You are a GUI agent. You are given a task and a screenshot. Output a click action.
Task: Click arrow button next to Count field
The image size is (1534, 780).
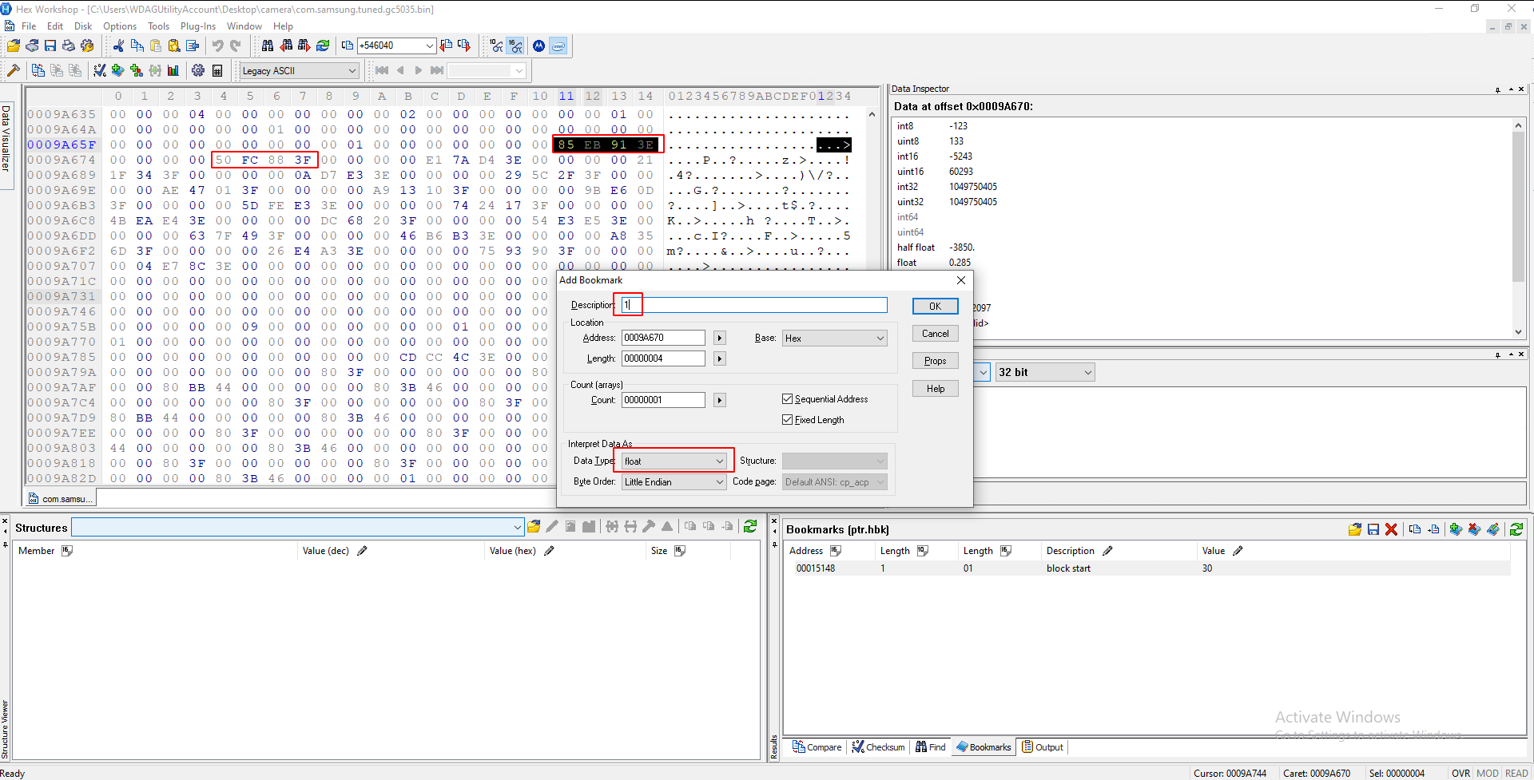(720, 401)
